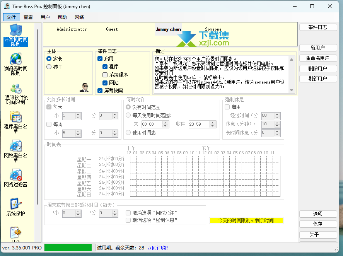The height and width of the screenshot is (256, 343).
Task: Toggle the 事件日志 启用 checkbox
Action: click(x=100, y=59)
